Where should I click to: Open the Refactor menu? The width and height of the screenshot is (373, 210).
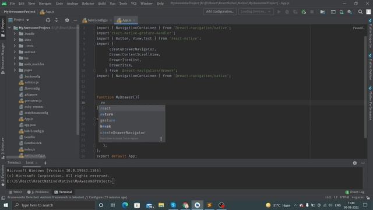point(88,3)
